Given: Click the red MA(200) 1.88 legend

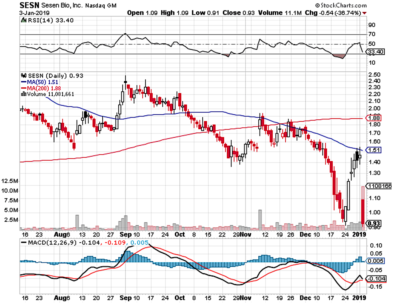Looking at the screenshot, I should pos(41,88).
